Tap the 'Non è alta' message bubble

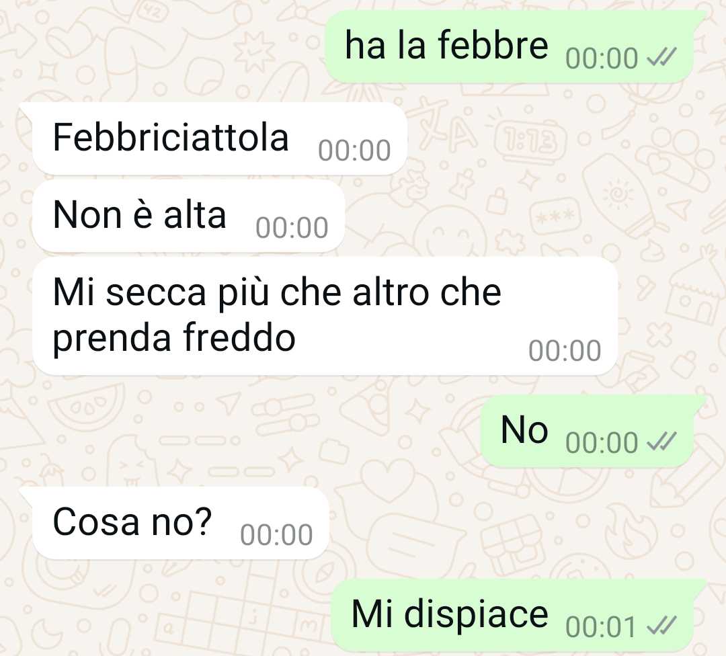[188, 216]
